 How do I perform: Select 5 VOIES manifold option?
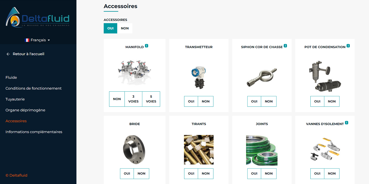tap(151, 99)
